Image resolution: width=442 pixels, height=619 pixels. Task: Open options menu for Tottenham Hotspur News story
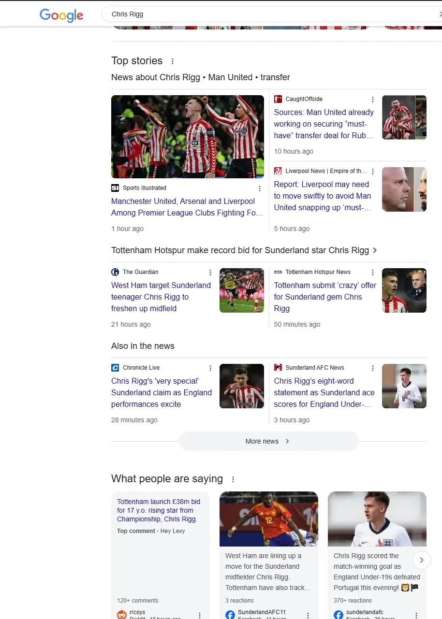(373, 273)
